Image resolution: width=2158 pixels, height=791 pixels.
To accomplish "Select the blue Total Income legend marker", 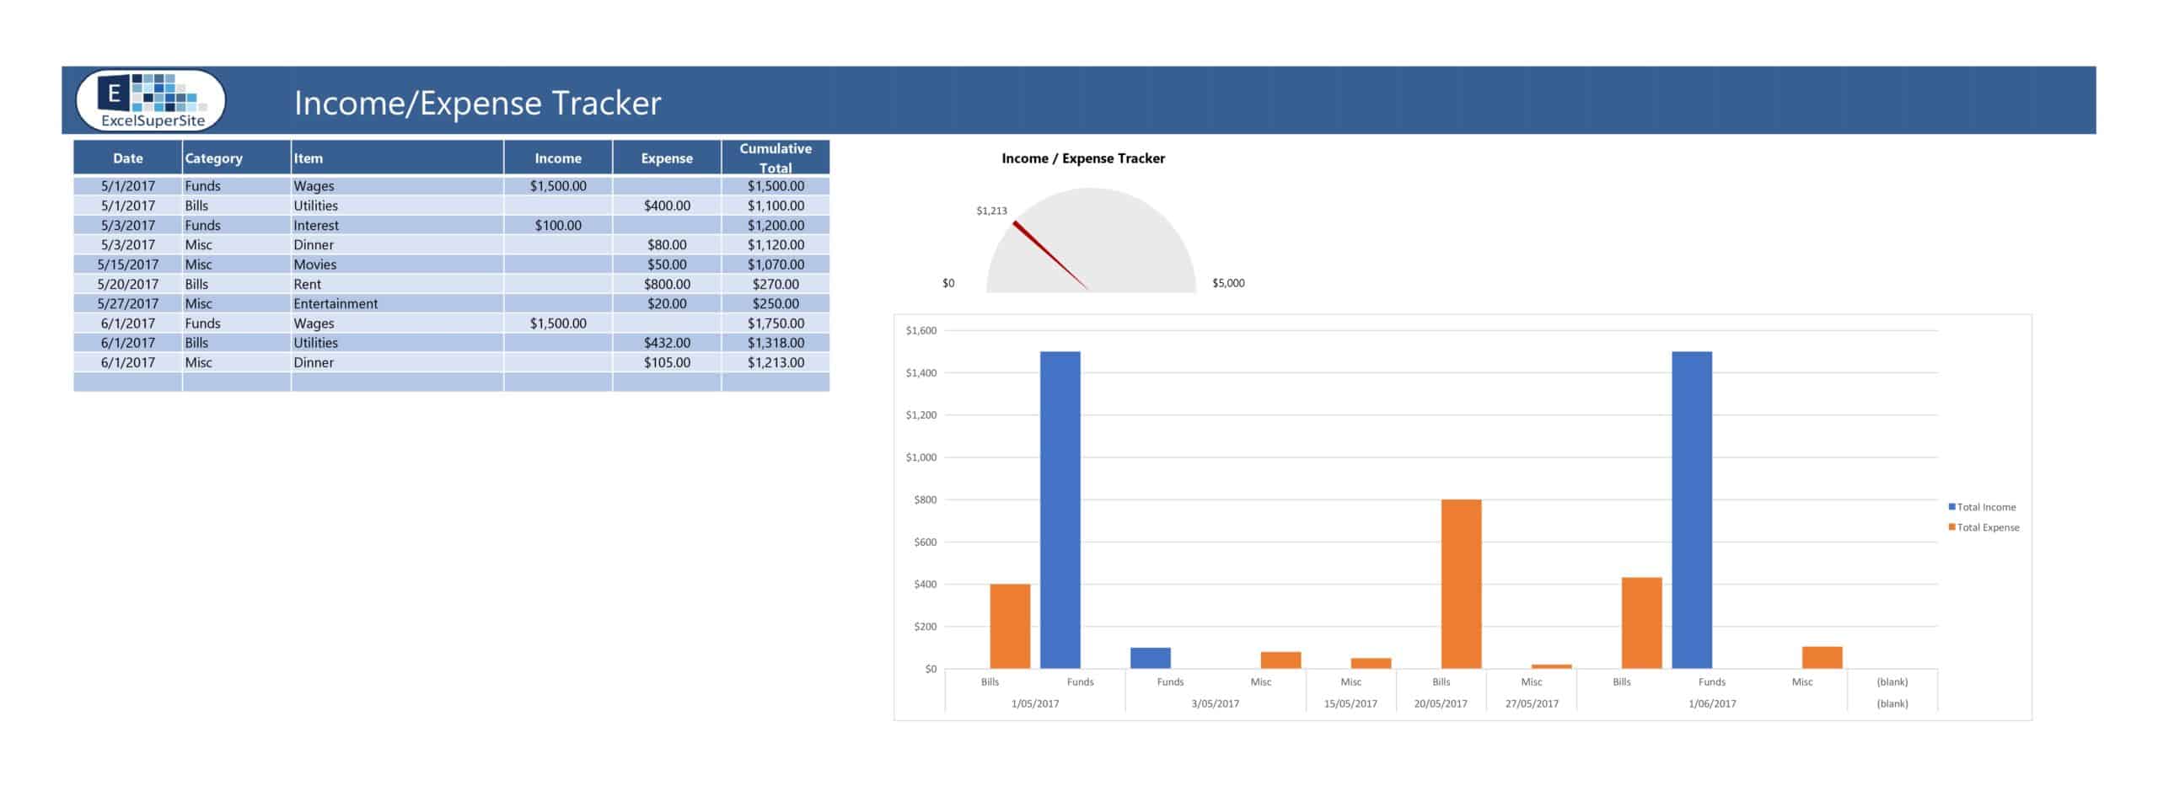I will [1953, 506].
